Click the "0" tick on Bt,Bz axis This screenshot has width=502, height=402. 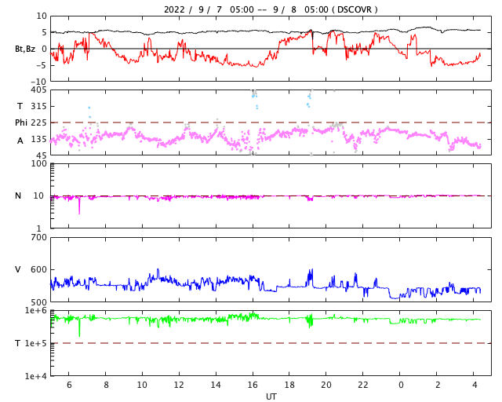coord(44,49)
